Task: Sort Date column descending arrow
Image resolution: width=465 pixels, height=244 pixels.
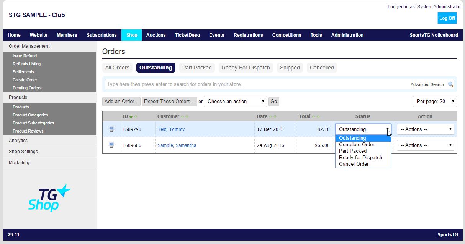Action: (x=275, y=116)
